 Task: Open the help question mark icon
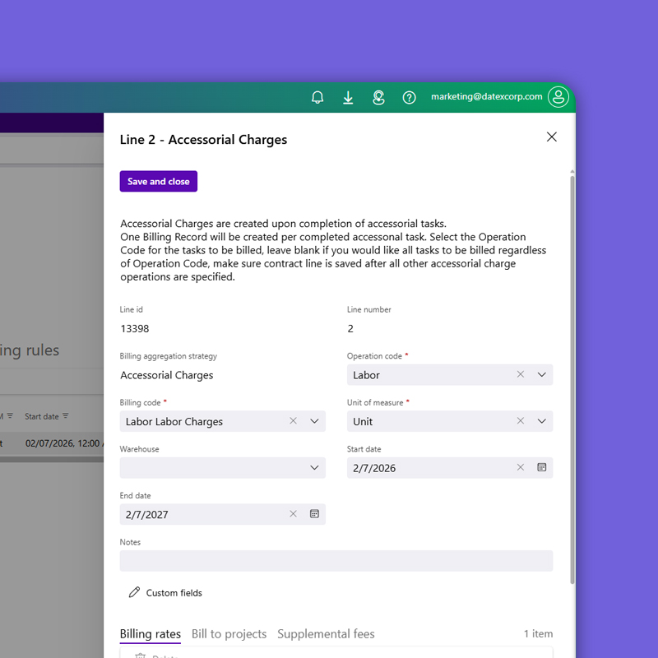[x=409, y=97]
